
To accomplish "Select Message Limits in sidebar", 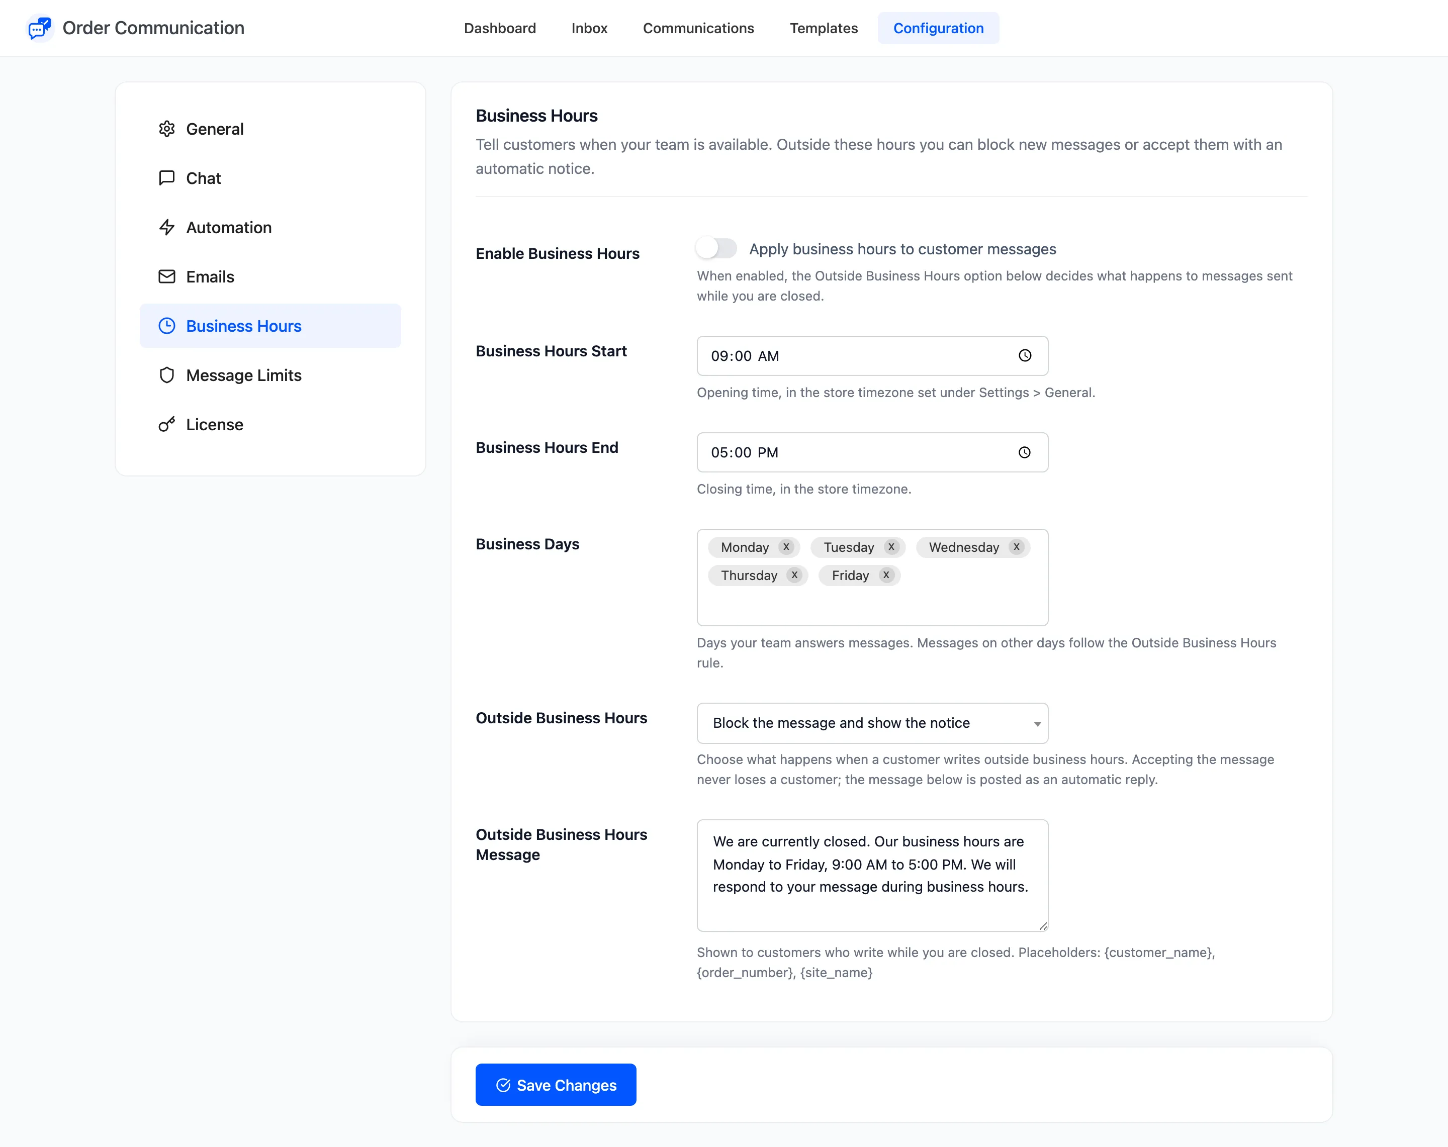I will [x=270, y=375].
